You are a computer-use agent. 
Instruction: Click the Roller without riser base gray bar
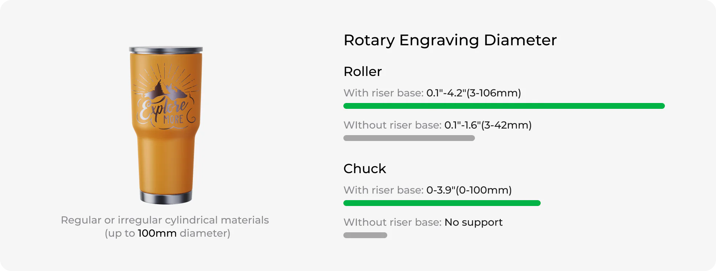coord(409,138)
